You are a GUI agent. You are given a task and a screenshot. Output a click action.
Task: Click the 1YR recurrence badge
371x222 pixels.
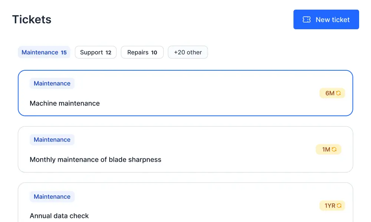point(332,205)
